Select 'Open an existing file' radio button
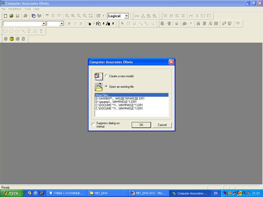 click(x=107, y=87)
